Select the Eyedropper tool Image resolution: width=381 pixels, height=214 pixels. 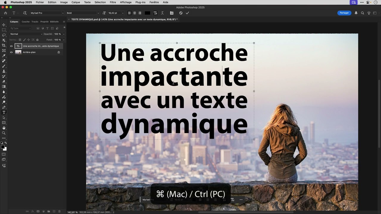click(x=4, y=56)
